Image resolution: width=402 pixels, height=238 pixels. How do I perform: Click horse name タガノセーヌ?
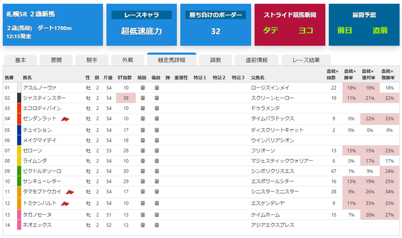[37, 215]
